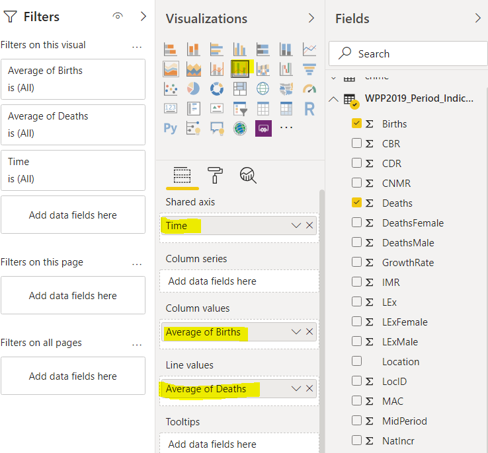
Task: Open the Average of Deaths filter card
Action: click(73, 124)
